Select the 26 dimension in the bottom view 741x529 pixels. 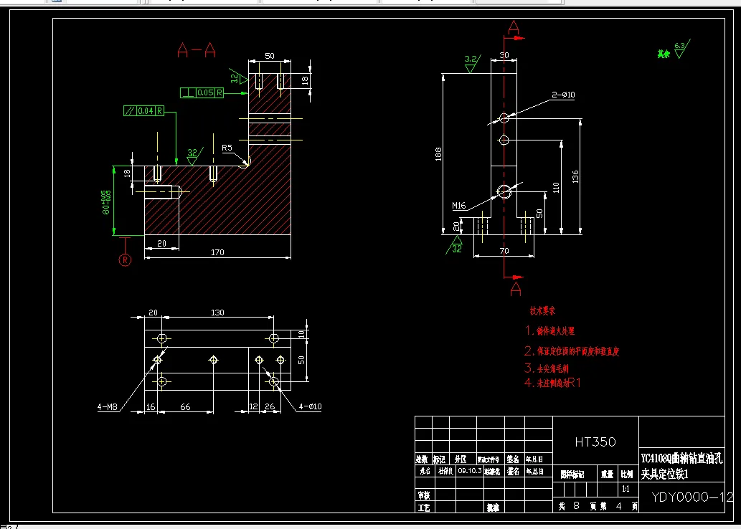click(x=270, y=406)
